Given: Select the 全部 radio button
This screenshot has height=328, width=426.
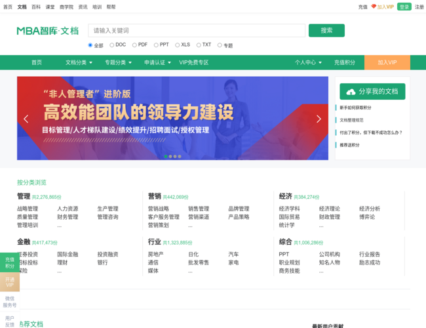Looking at the screenshot, I should pyautogui.click(x=90, y=45).
